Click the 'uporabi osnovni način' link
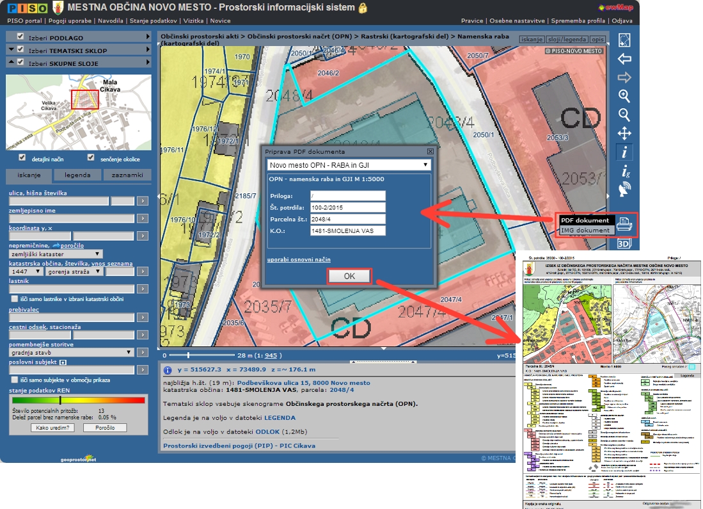 pos(299,259)
